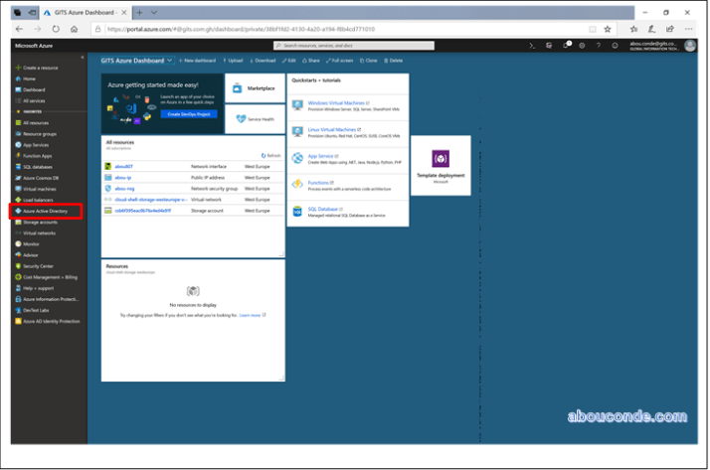Refresh the All resources list
The width and height of the screenshot is (710, 470).
(x=270, y=156)
